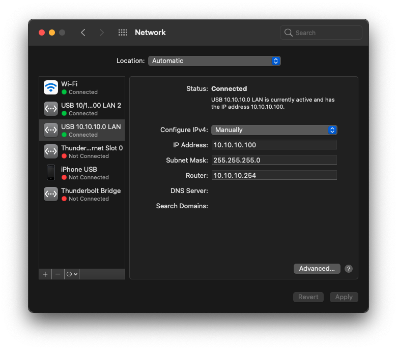The width and height of the screenshot is (397, 350).
Task: Open help with the question mark button
Action: [x=348, y=269]
